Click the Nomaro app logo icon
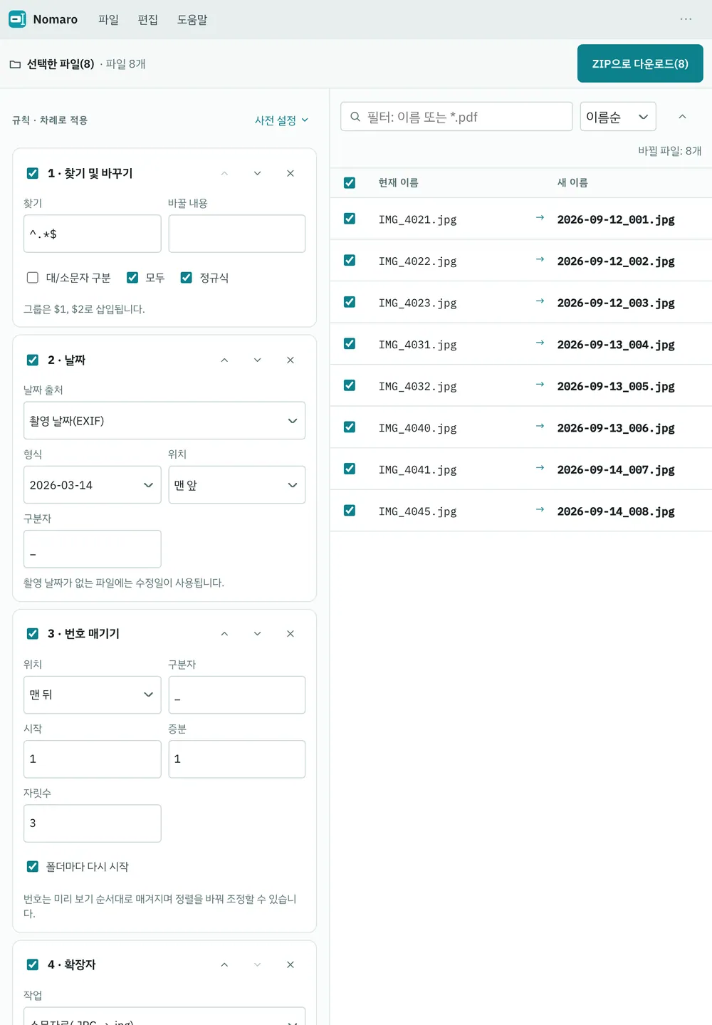Screen dimensions: 712x1025 [x=17, y=19]
